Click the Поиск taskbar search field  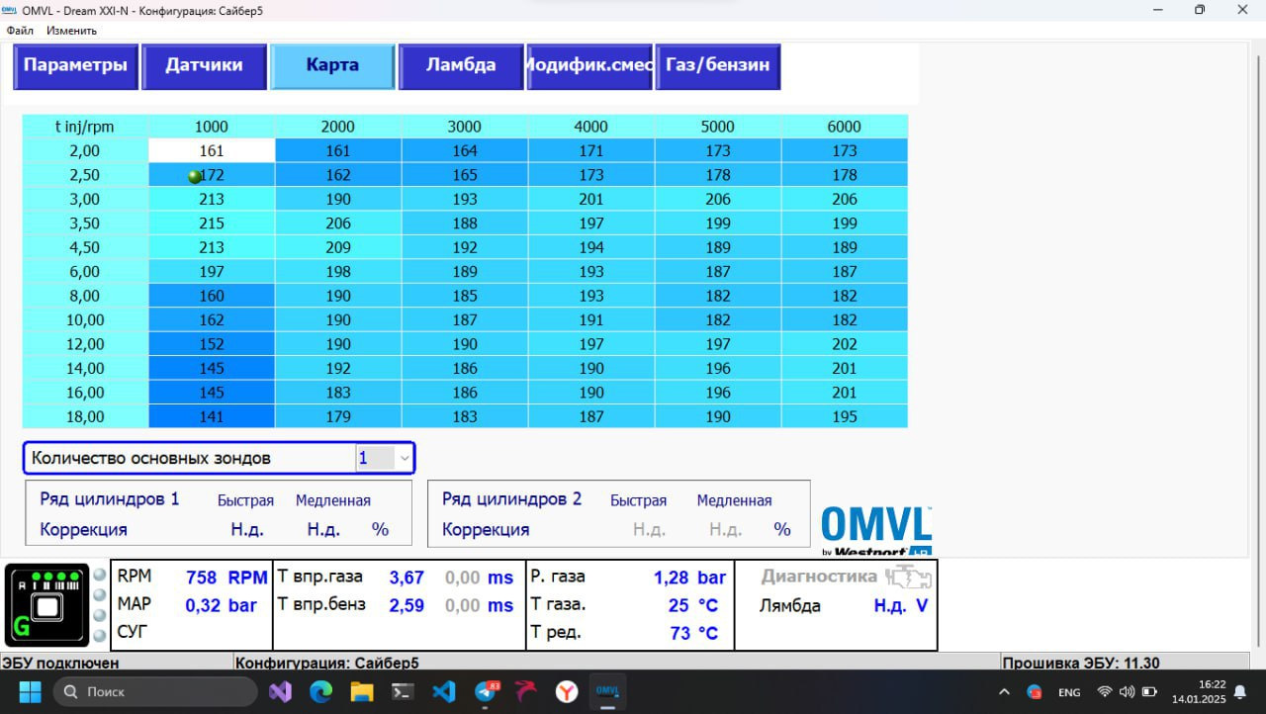coord(155,691)
